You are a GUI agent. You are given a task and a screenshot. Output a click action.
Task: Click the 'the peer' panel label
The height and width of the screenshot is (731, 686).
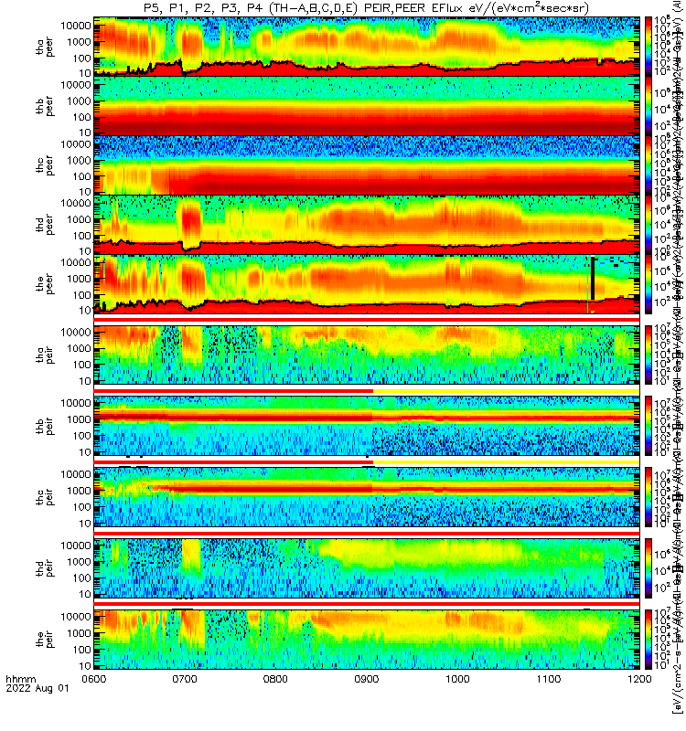point(45,284)
